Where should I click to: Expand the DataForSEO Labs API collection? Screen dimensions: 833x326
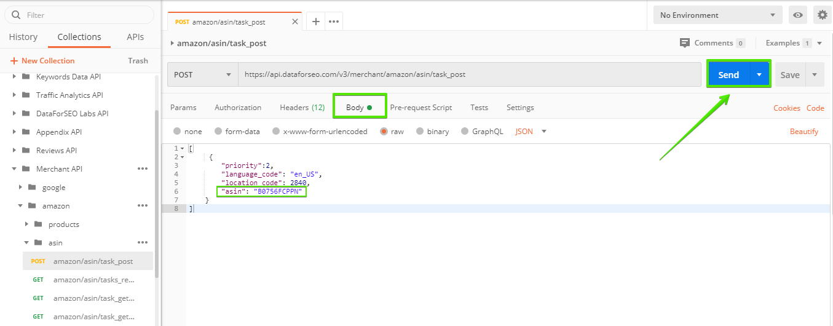tap(15, 113)
